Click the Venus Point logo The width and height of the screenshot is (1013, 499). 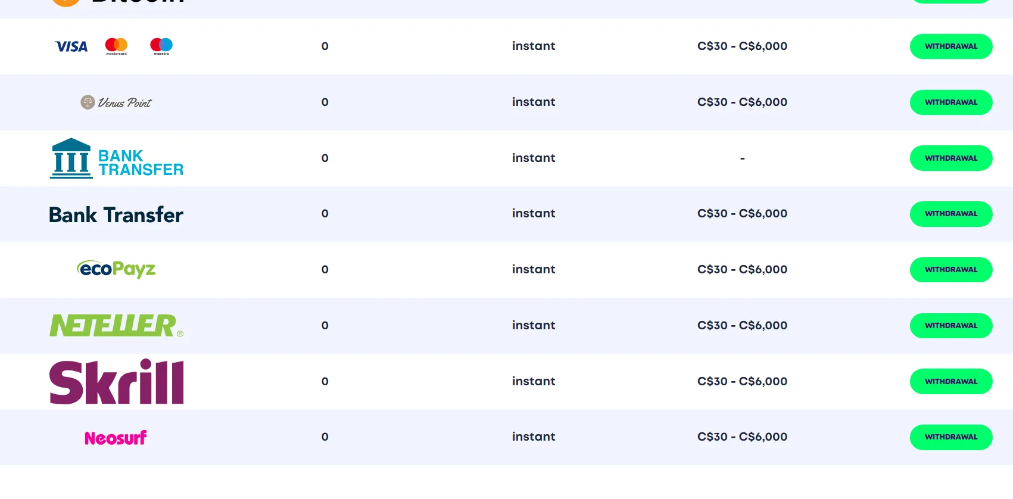[116, 102]
